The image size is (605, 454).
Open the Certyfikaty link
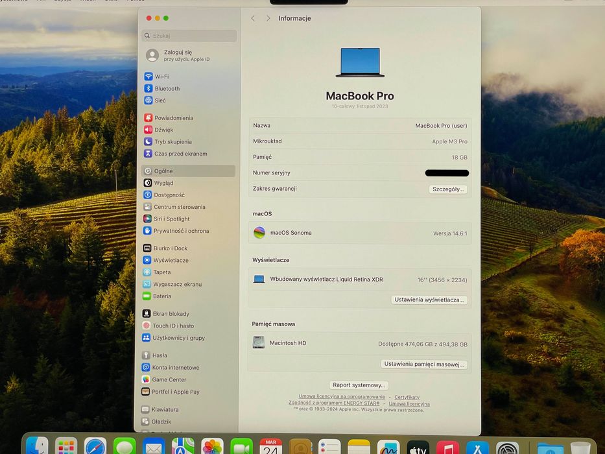tap(407, 397)
